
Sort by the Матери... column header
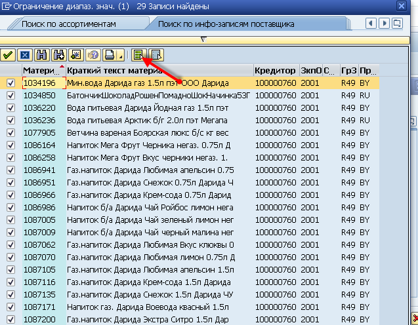point(44,71)
